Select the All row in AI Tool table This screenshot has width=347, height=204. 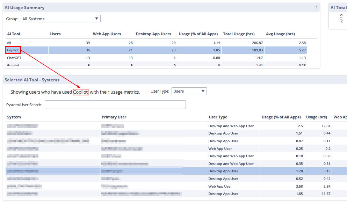9,43
